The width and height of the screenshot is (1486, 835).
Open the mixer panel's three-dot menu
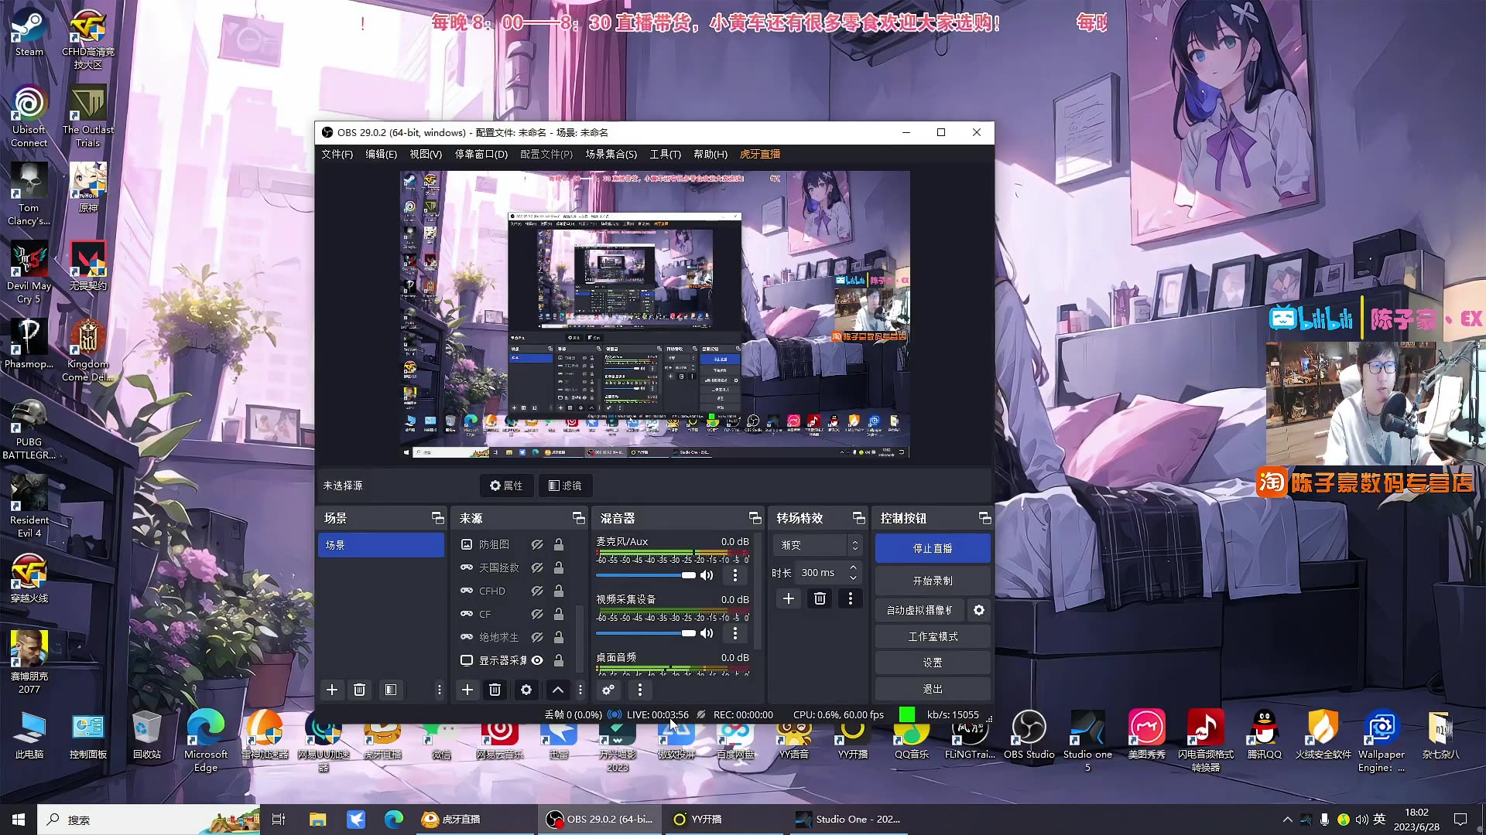tap(640, 690)
